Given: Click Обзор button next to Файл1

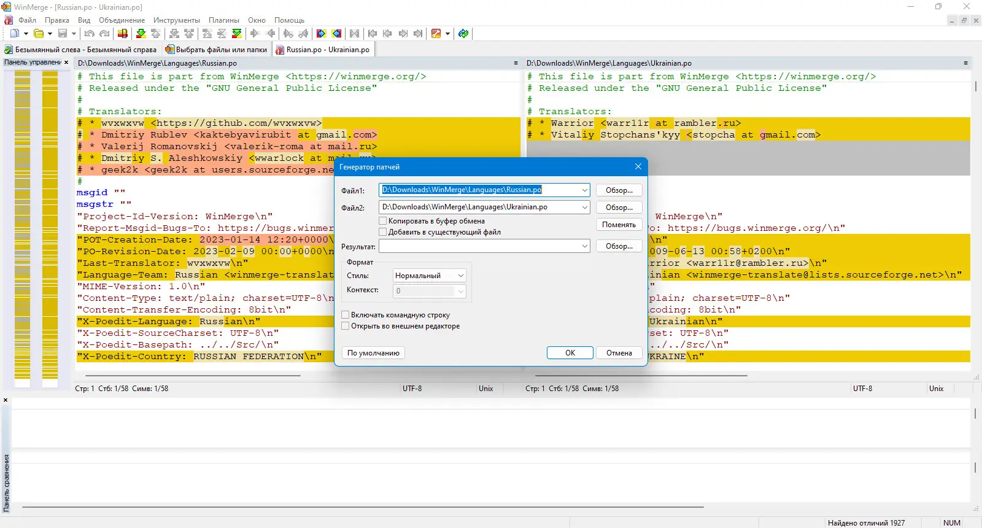Looking at the screenshot, I should tap(619, 190).
